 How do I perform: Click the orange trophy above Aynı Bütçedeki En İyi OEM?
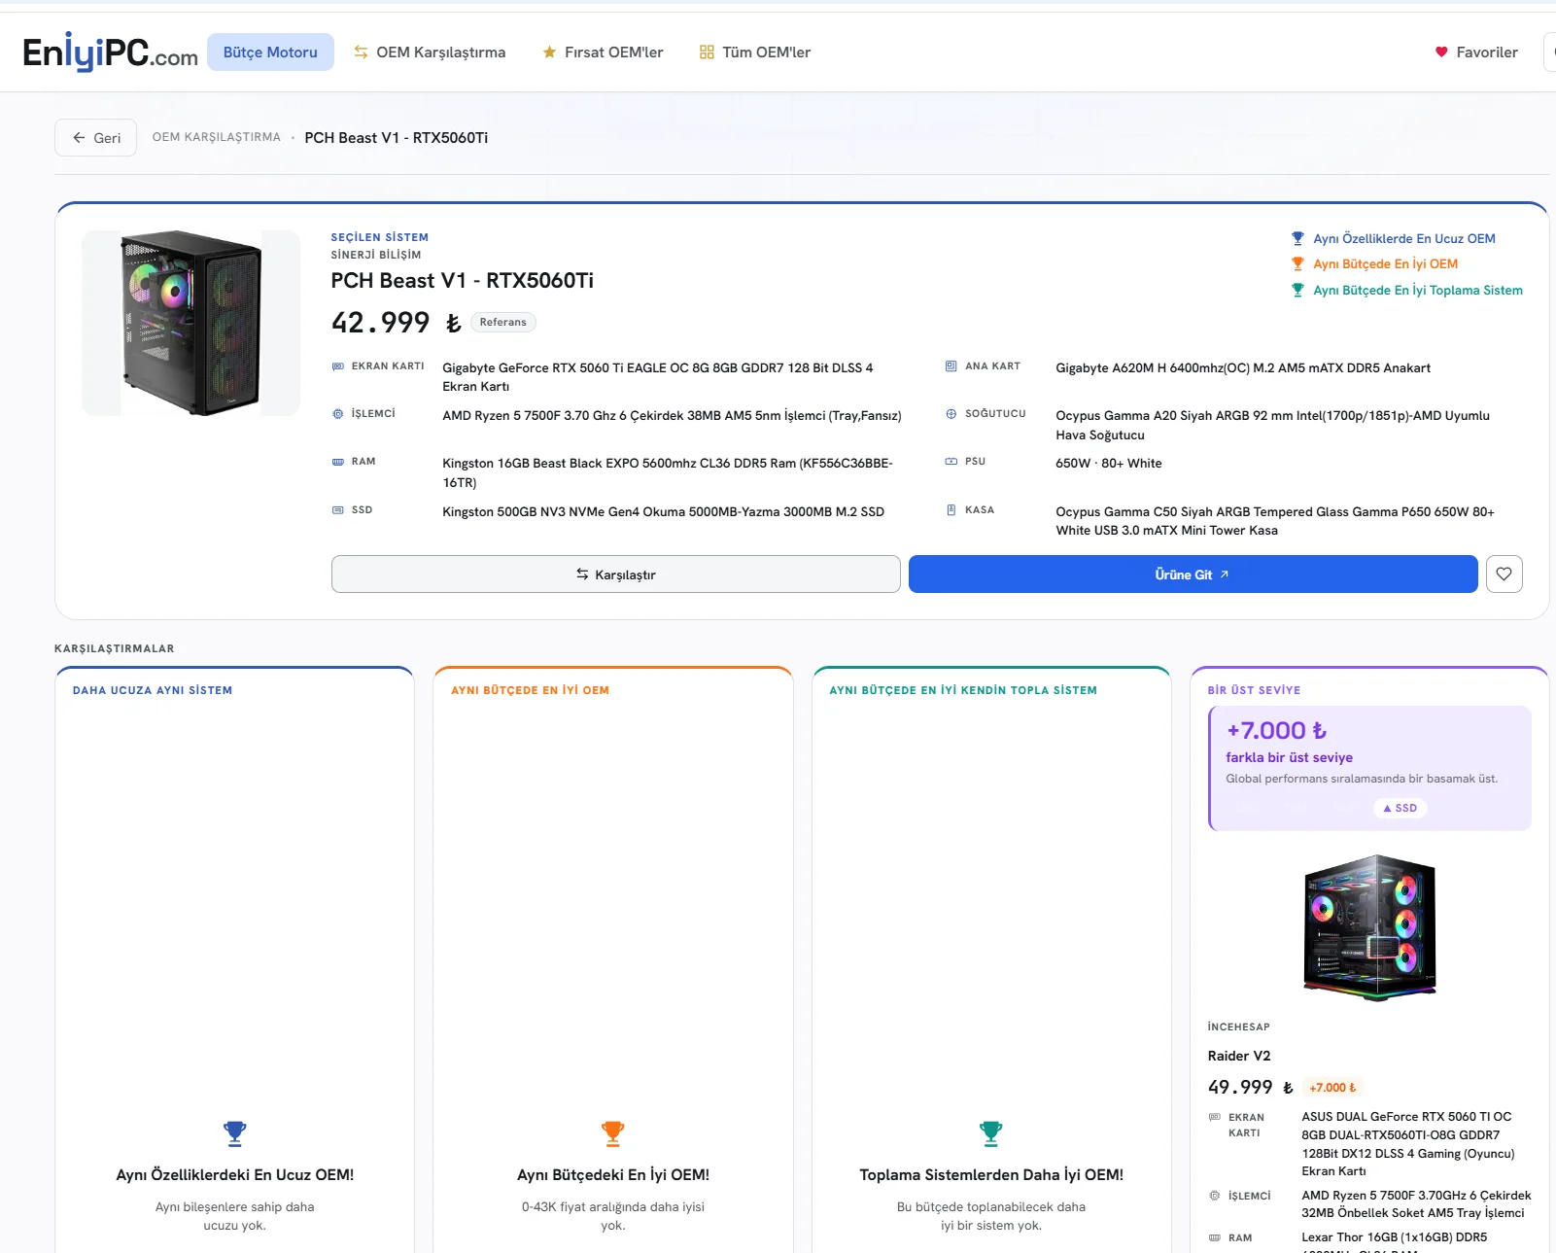pyautogui.click(x=612, y=1133)
